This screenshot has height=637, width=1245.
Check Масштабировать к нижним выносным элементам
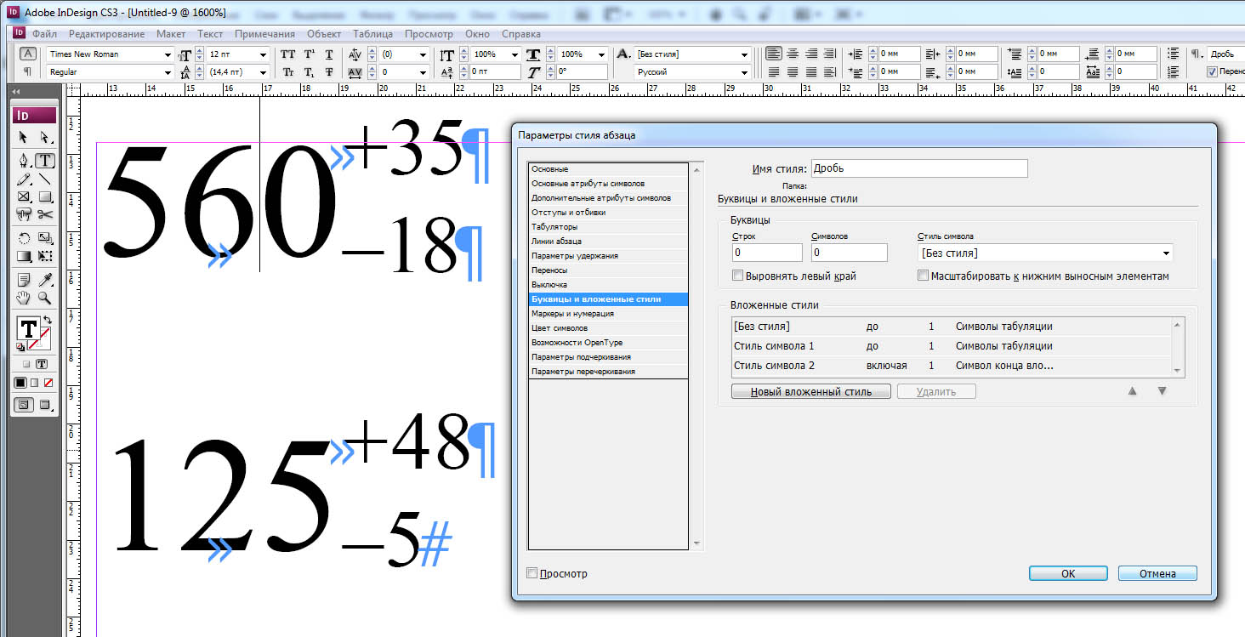(x=924, y=276)
